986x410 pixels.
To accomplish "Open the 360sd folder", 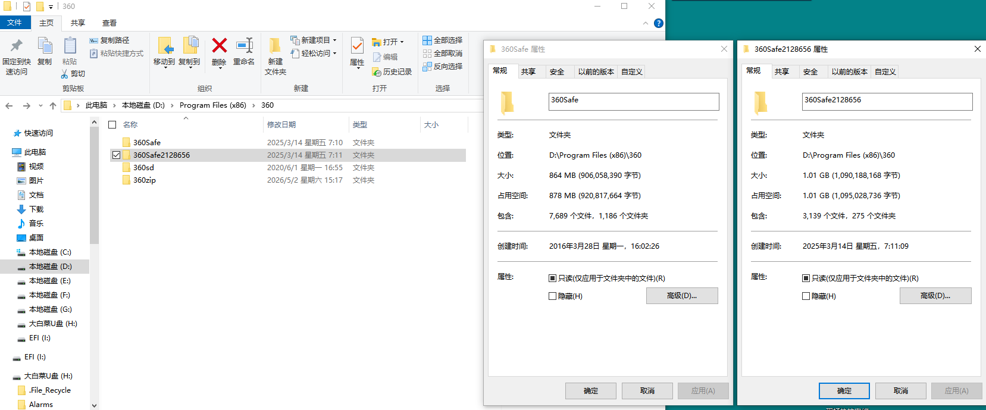I will pos(143,168).
